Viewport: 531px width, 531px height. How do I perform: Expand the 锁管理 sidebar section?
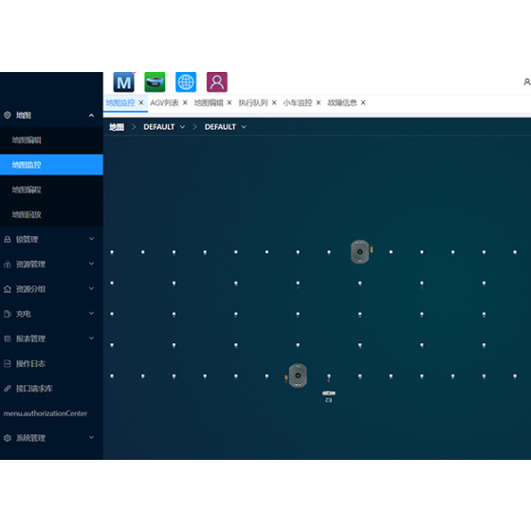click(x=51, y=239)
